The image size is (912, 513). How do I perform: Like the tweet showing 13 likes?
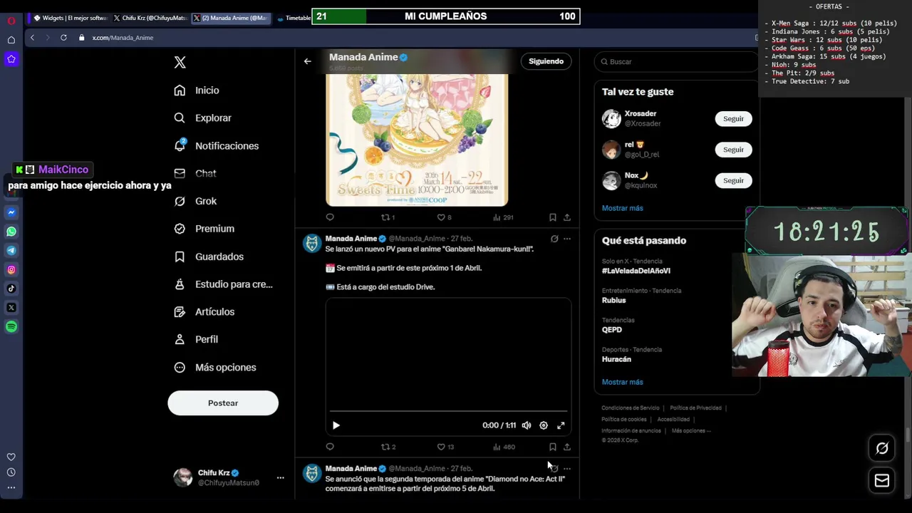(445, 447)
